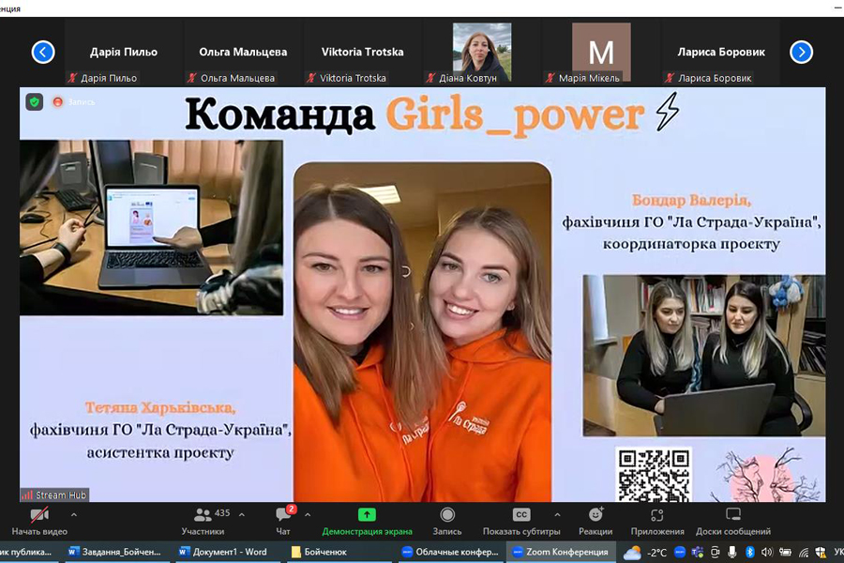844x563 pixels.
Task: Expand video options arrow next to Начать видео
Action: point(74,515)
